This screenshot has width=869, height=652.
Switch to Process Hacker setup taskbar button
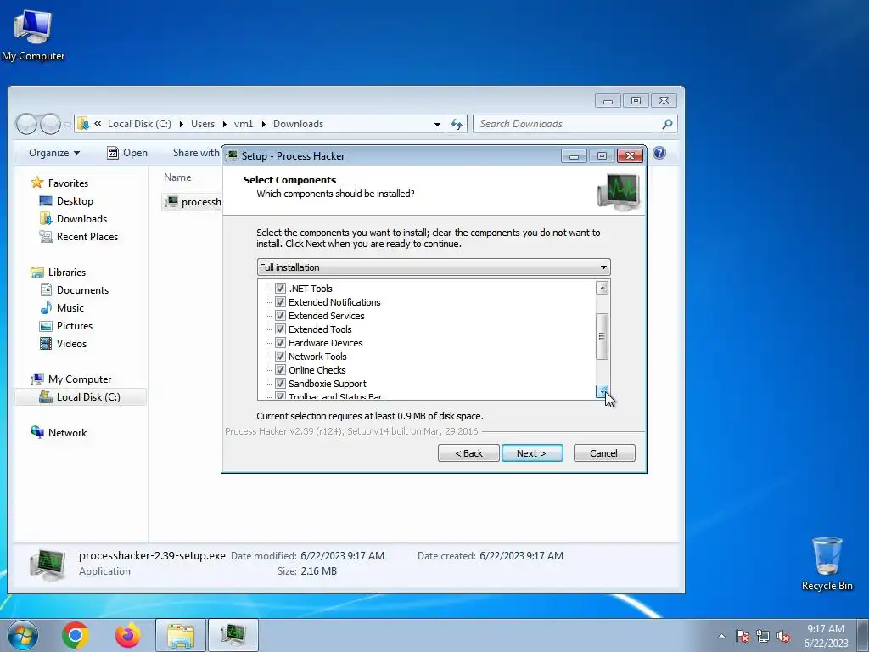point(233,635)
